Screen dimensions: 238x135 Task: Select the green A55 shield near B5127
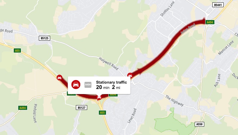[x=102, y=113]
